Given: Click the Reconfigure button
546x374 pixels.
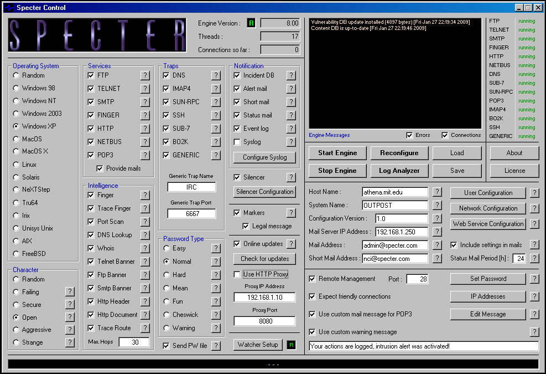Looking at the screenshot, I should click(x=399, y=153).
